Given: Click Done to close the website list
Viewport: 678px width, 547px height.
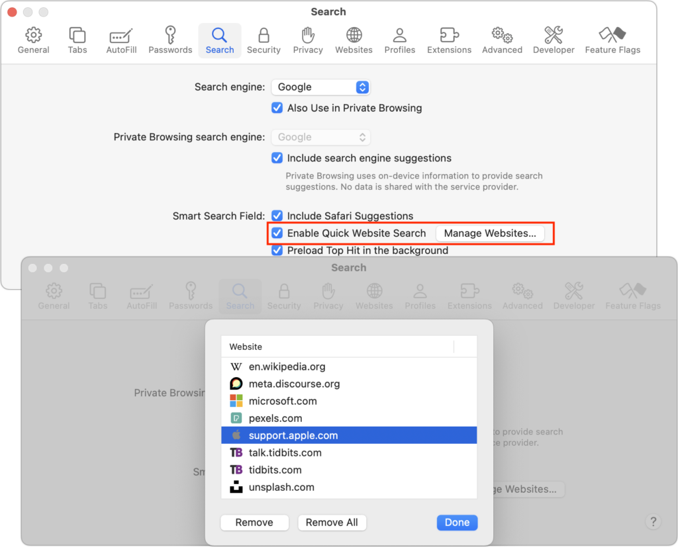Looking at the screenshot, I should point(457,523).
